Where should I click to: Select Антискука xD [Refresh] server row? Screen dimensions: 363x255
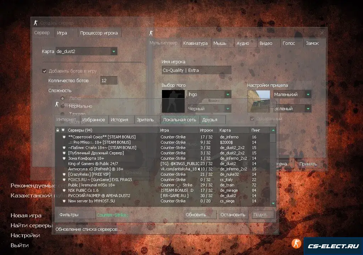[163, 169]
